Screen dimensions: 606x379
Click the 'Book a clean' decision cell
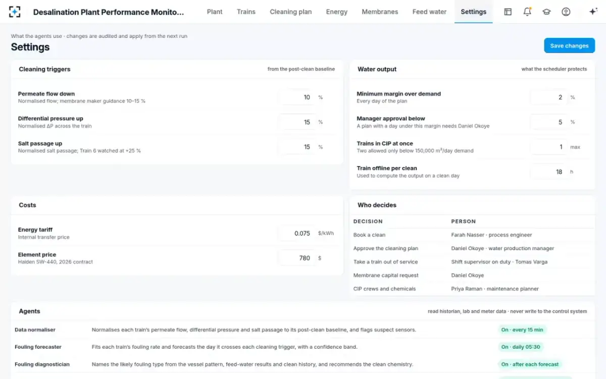coord(369,235)
